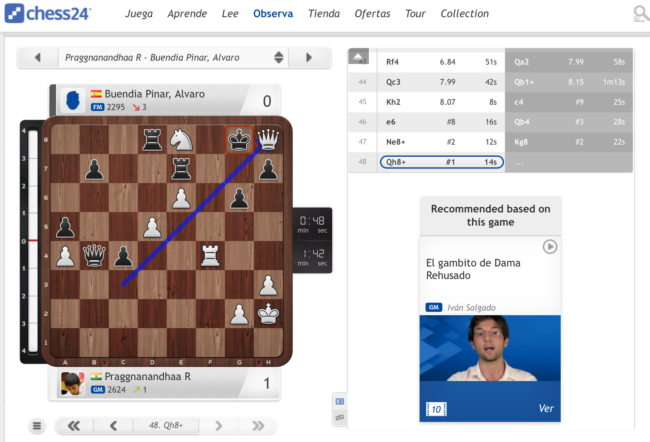Open the chat panel icon
The image size is (650, 442).
340,417
